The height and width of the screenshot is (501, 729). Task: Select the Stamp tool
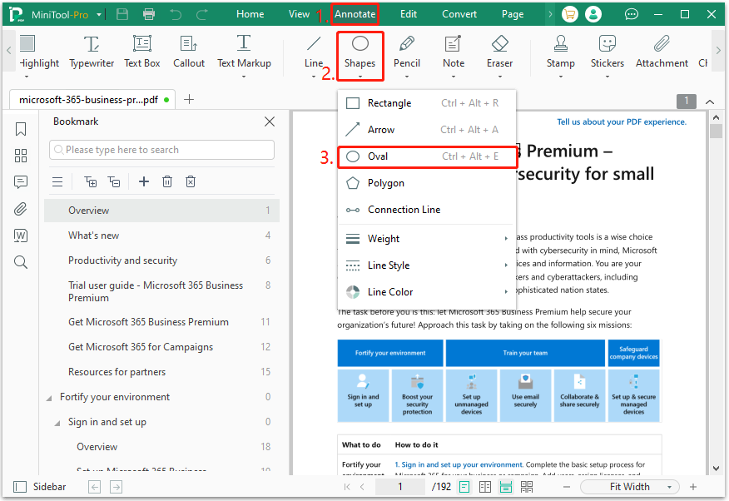(x=561, y=53)
